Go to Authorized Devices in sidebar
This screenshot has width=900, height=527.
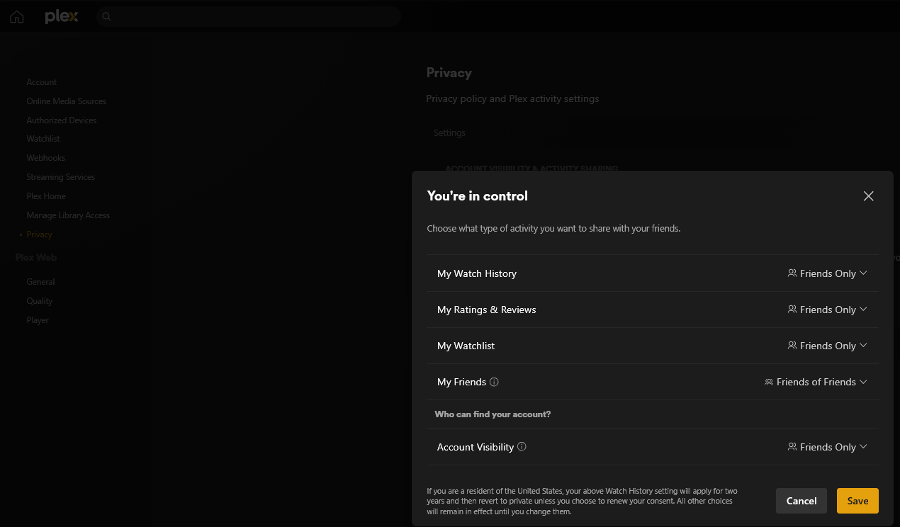point(62,120)
